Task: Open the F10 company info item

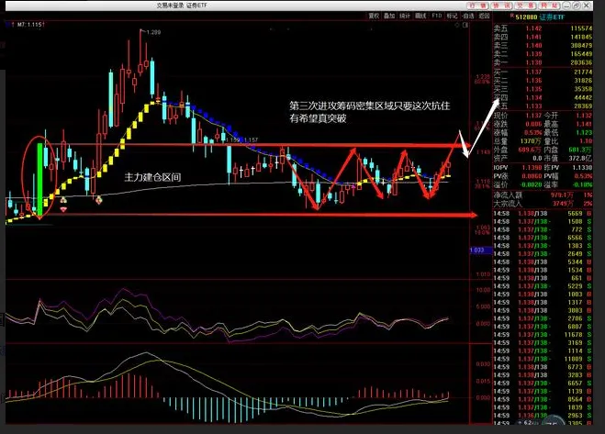Action: [436, 16]
